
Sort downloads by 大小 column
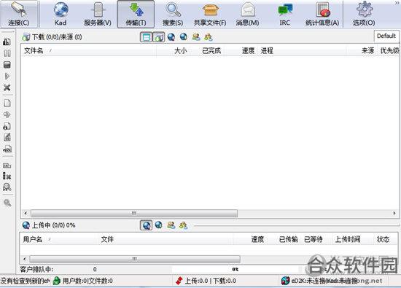pos(173,50)
